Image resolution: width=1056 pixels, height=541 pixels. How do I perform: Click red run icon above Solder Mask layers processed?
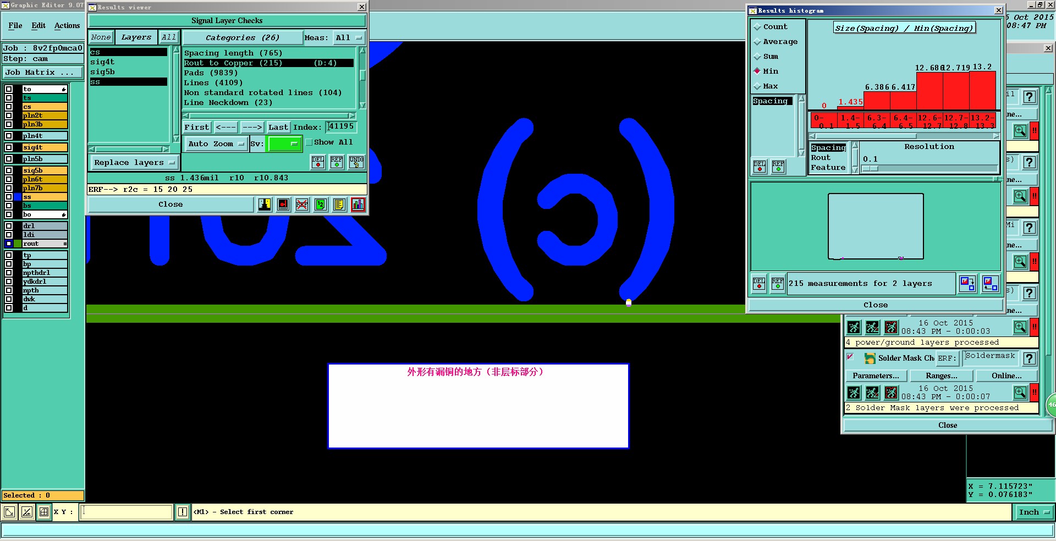[891, 393]
